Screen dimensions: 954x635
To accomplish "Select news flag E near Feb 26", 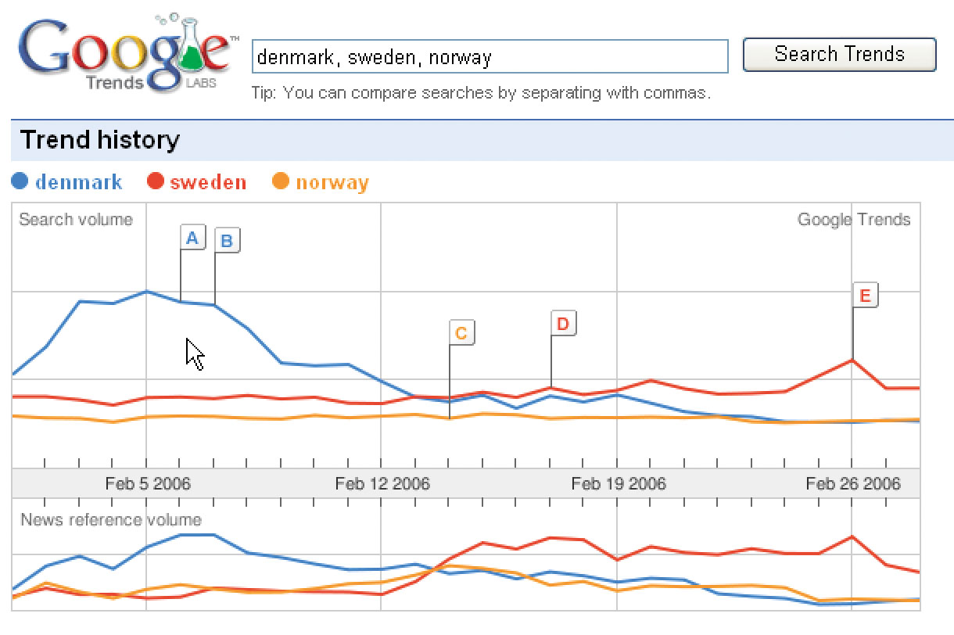I will coord(864,296).
